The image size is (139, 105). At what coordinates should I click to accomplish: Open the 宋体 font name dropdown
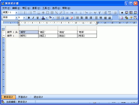[x=16, y=18]
